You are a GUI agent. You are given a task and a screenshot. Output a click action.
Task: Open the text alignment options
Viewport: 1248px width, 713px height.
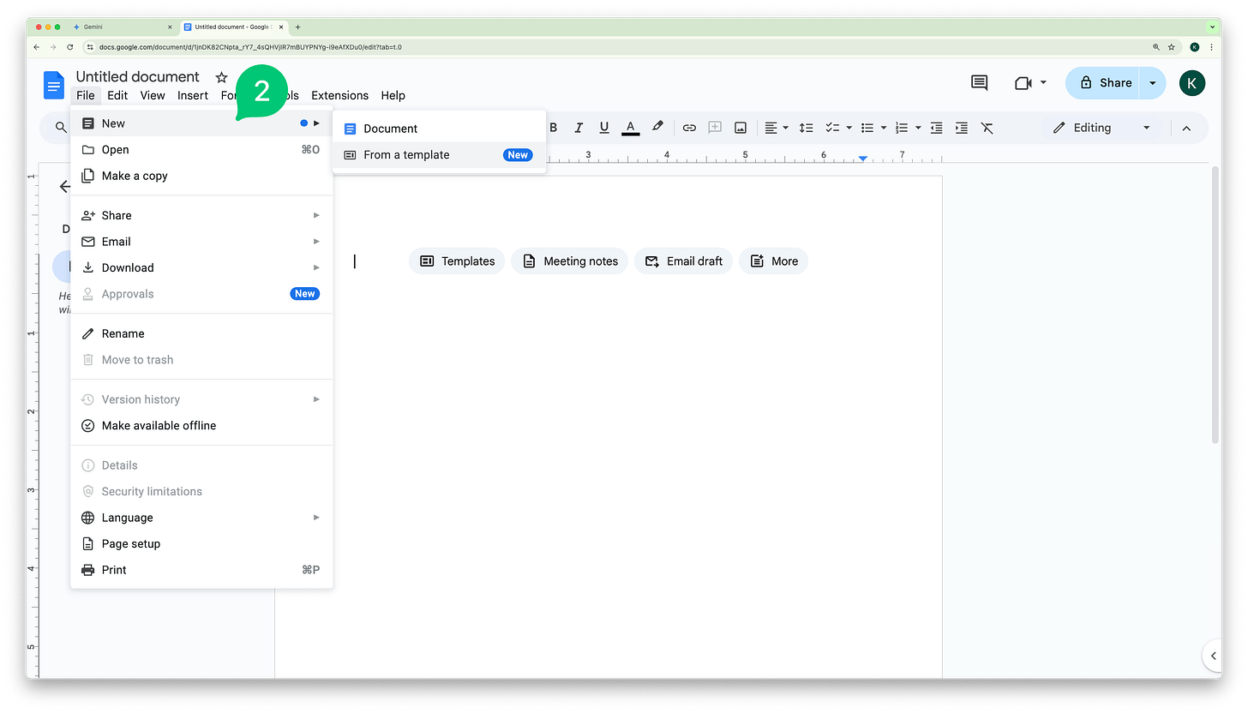coord(777,128)
